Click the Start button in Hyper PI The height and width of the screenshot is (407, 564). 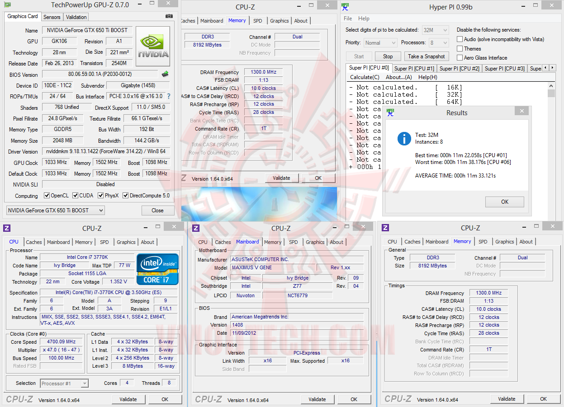pyautogui.click(x=359, y=56)
